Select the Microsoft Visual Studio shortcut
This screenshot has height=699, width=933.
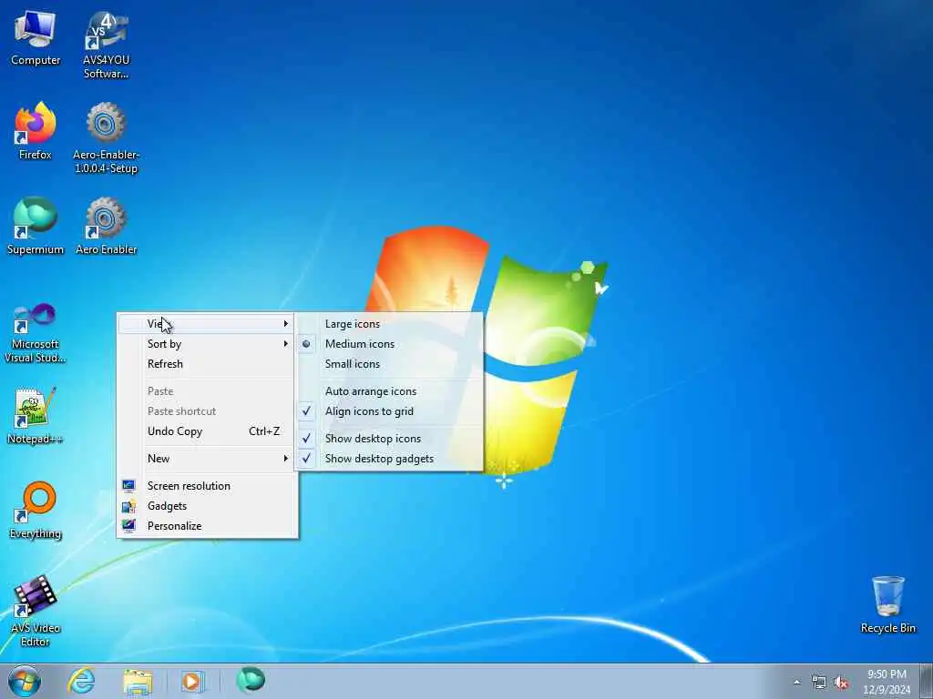tap(36, 333)
